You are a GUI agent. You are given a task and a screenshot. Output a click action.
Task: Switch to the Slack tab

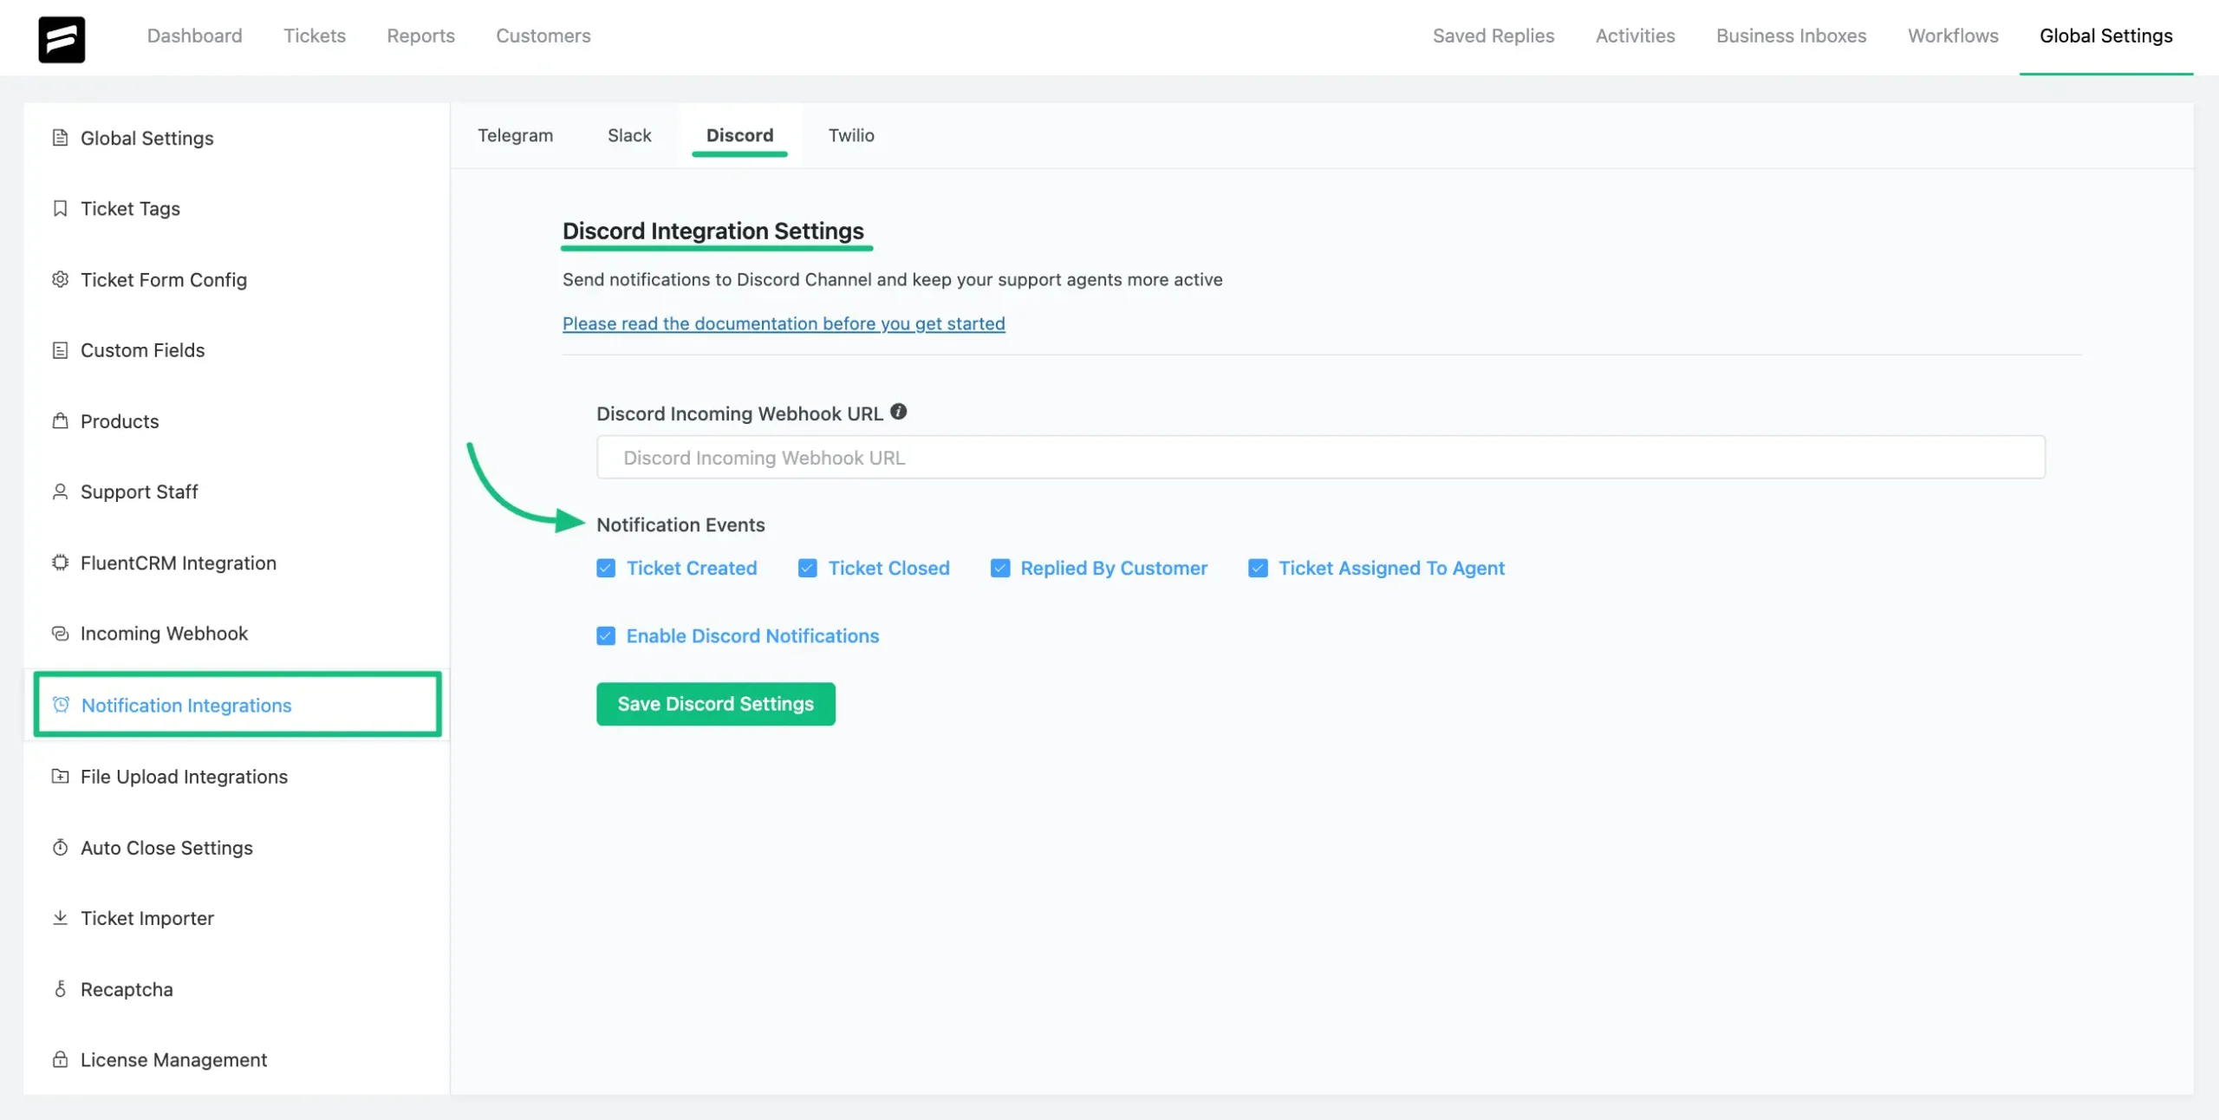(629, 135)
